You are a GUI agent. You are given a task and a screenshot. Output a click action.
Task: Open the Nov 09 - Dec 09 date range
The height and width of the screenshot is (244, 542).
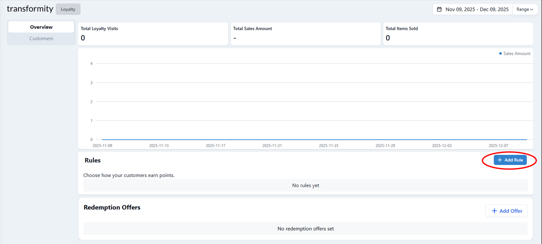[x=477, y=9]
